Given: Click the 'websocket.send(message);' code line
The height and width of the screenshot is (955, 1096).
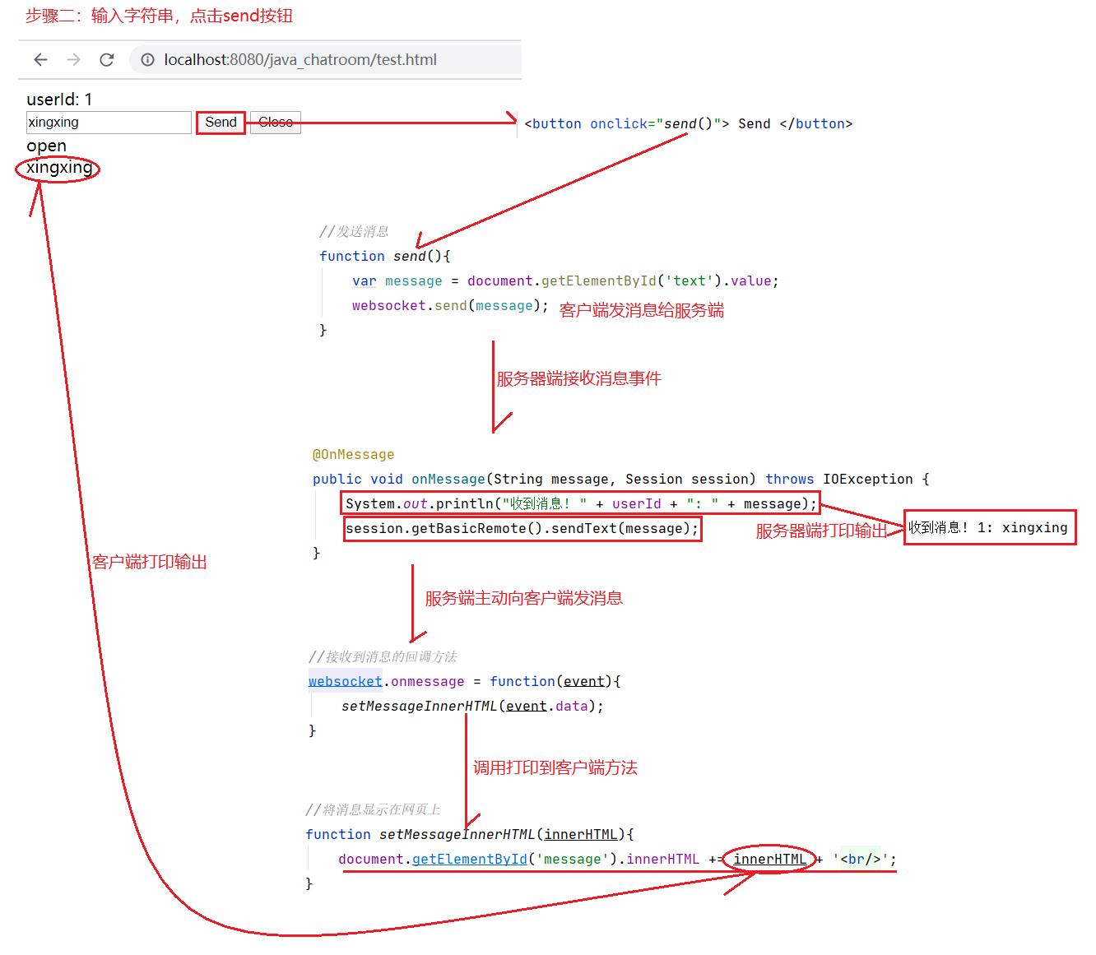Looking at the screenshot, I should 450,306.
